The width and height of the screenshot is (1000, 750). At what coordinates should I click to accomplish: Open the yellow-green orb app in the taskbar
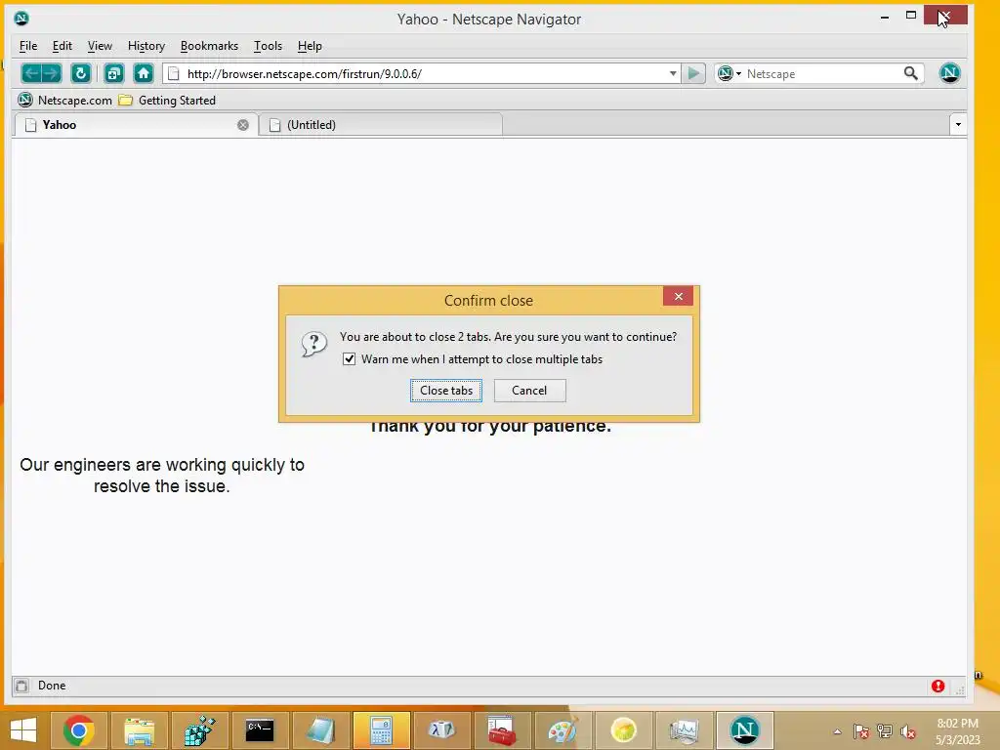[x=623, y=730]
